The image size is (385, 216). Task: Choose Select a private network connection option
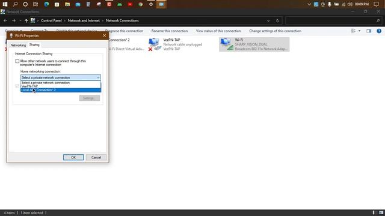[61, 83]
